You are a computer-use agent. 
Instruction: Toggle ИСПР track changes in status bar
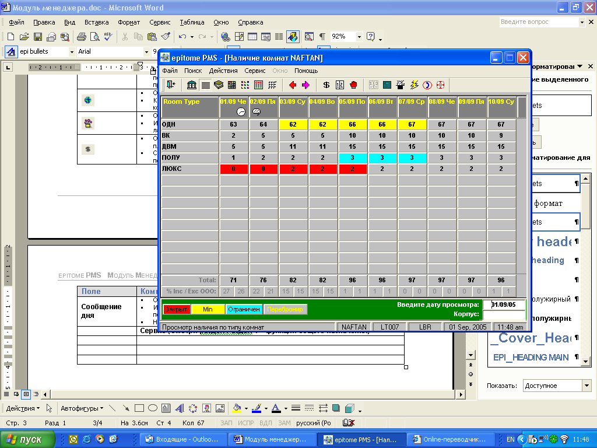pos(245,423)
